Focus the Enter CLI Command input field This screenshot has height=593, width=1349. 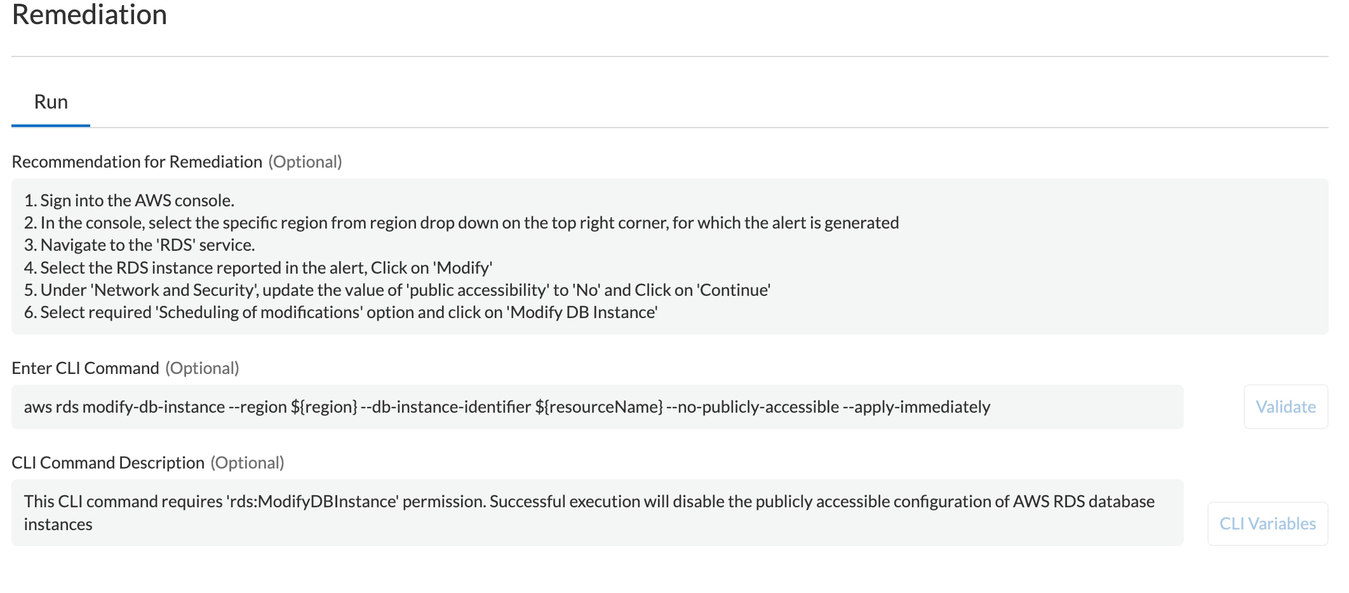coord(597,407)
